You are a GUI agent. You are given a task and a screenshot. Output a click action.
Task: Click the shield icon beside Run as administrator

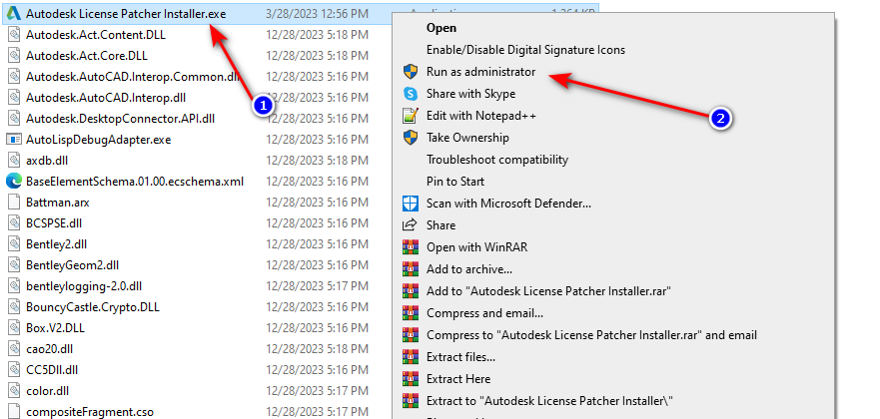411,72
